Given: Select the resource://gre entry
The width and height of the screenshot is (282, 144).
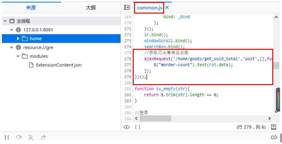Looking at the screenshot, I should [x=38, y=48].
